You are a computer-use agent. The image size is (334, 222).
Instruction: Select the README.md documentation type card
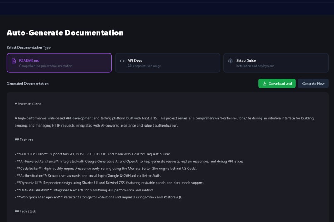coord(59,63)
